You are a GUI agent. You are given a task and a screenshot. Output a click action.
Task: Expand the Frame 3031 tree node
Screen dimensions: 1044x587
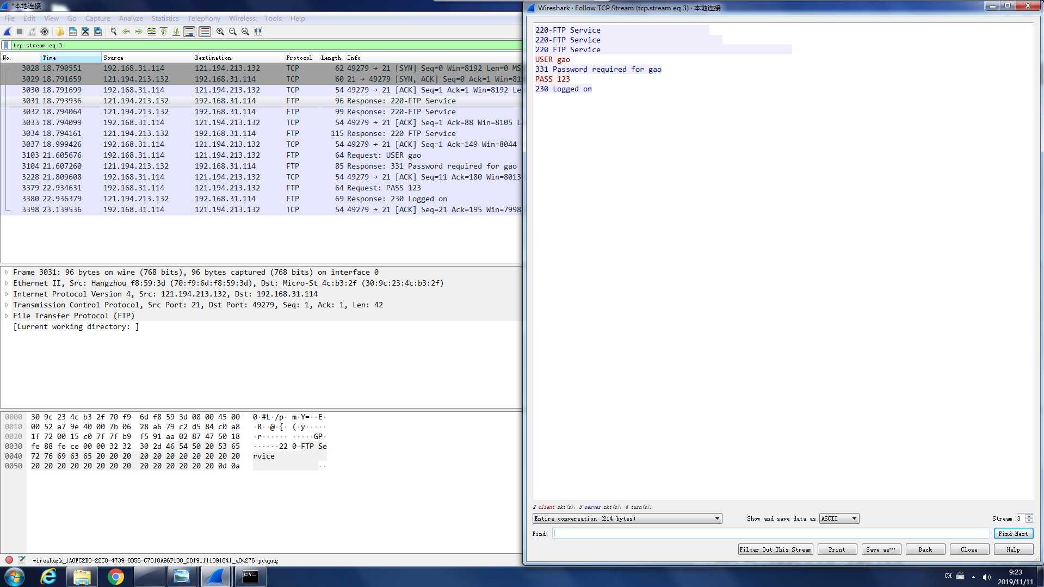pyautogui.click(x=7, y=273)
